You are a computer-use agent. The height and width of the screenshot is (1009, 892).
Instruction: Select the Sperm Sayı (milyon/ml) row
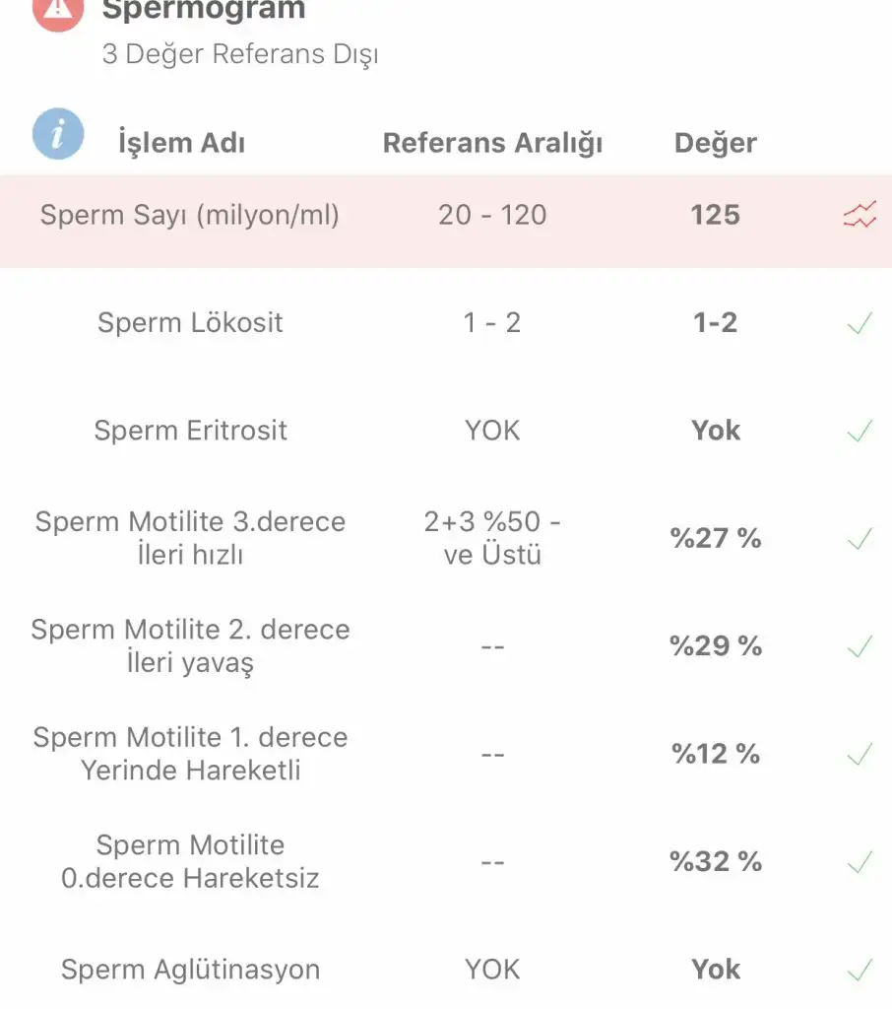pos(189,215)
